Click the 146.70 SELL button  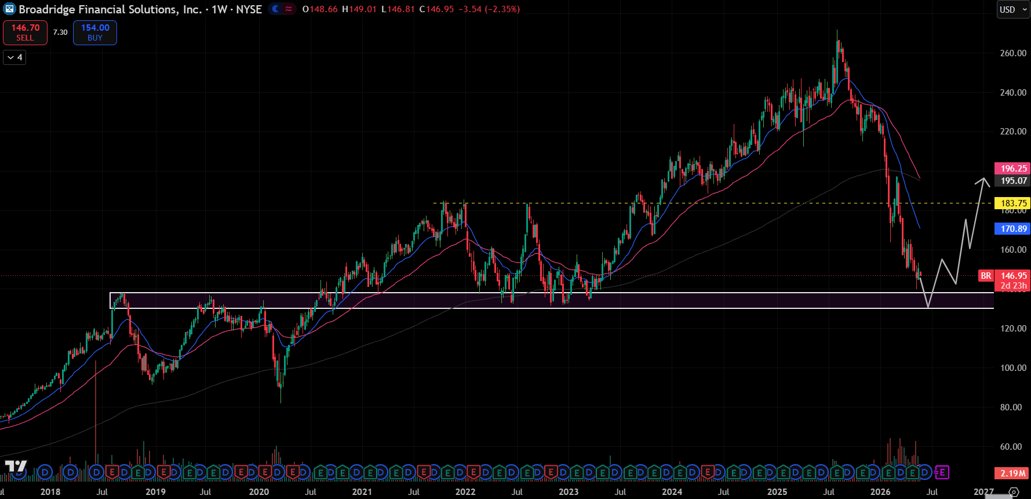click(x=25, y=32)
